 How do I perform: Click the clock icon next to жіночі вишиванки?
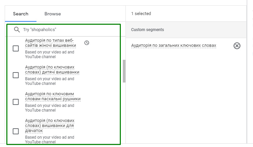point(87,43)
